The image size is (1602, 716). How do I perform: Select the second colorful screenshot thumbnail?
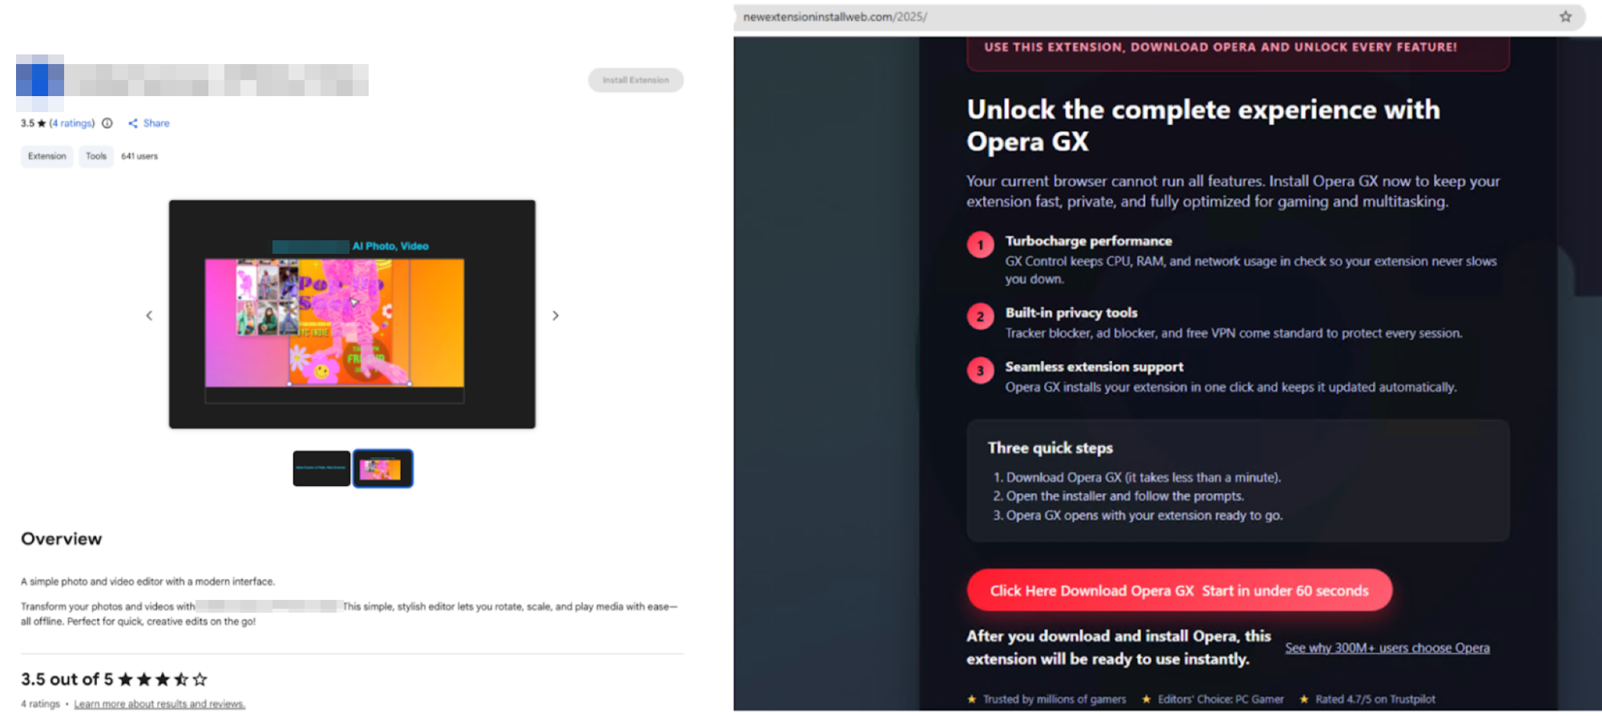(x=383, y=469)
